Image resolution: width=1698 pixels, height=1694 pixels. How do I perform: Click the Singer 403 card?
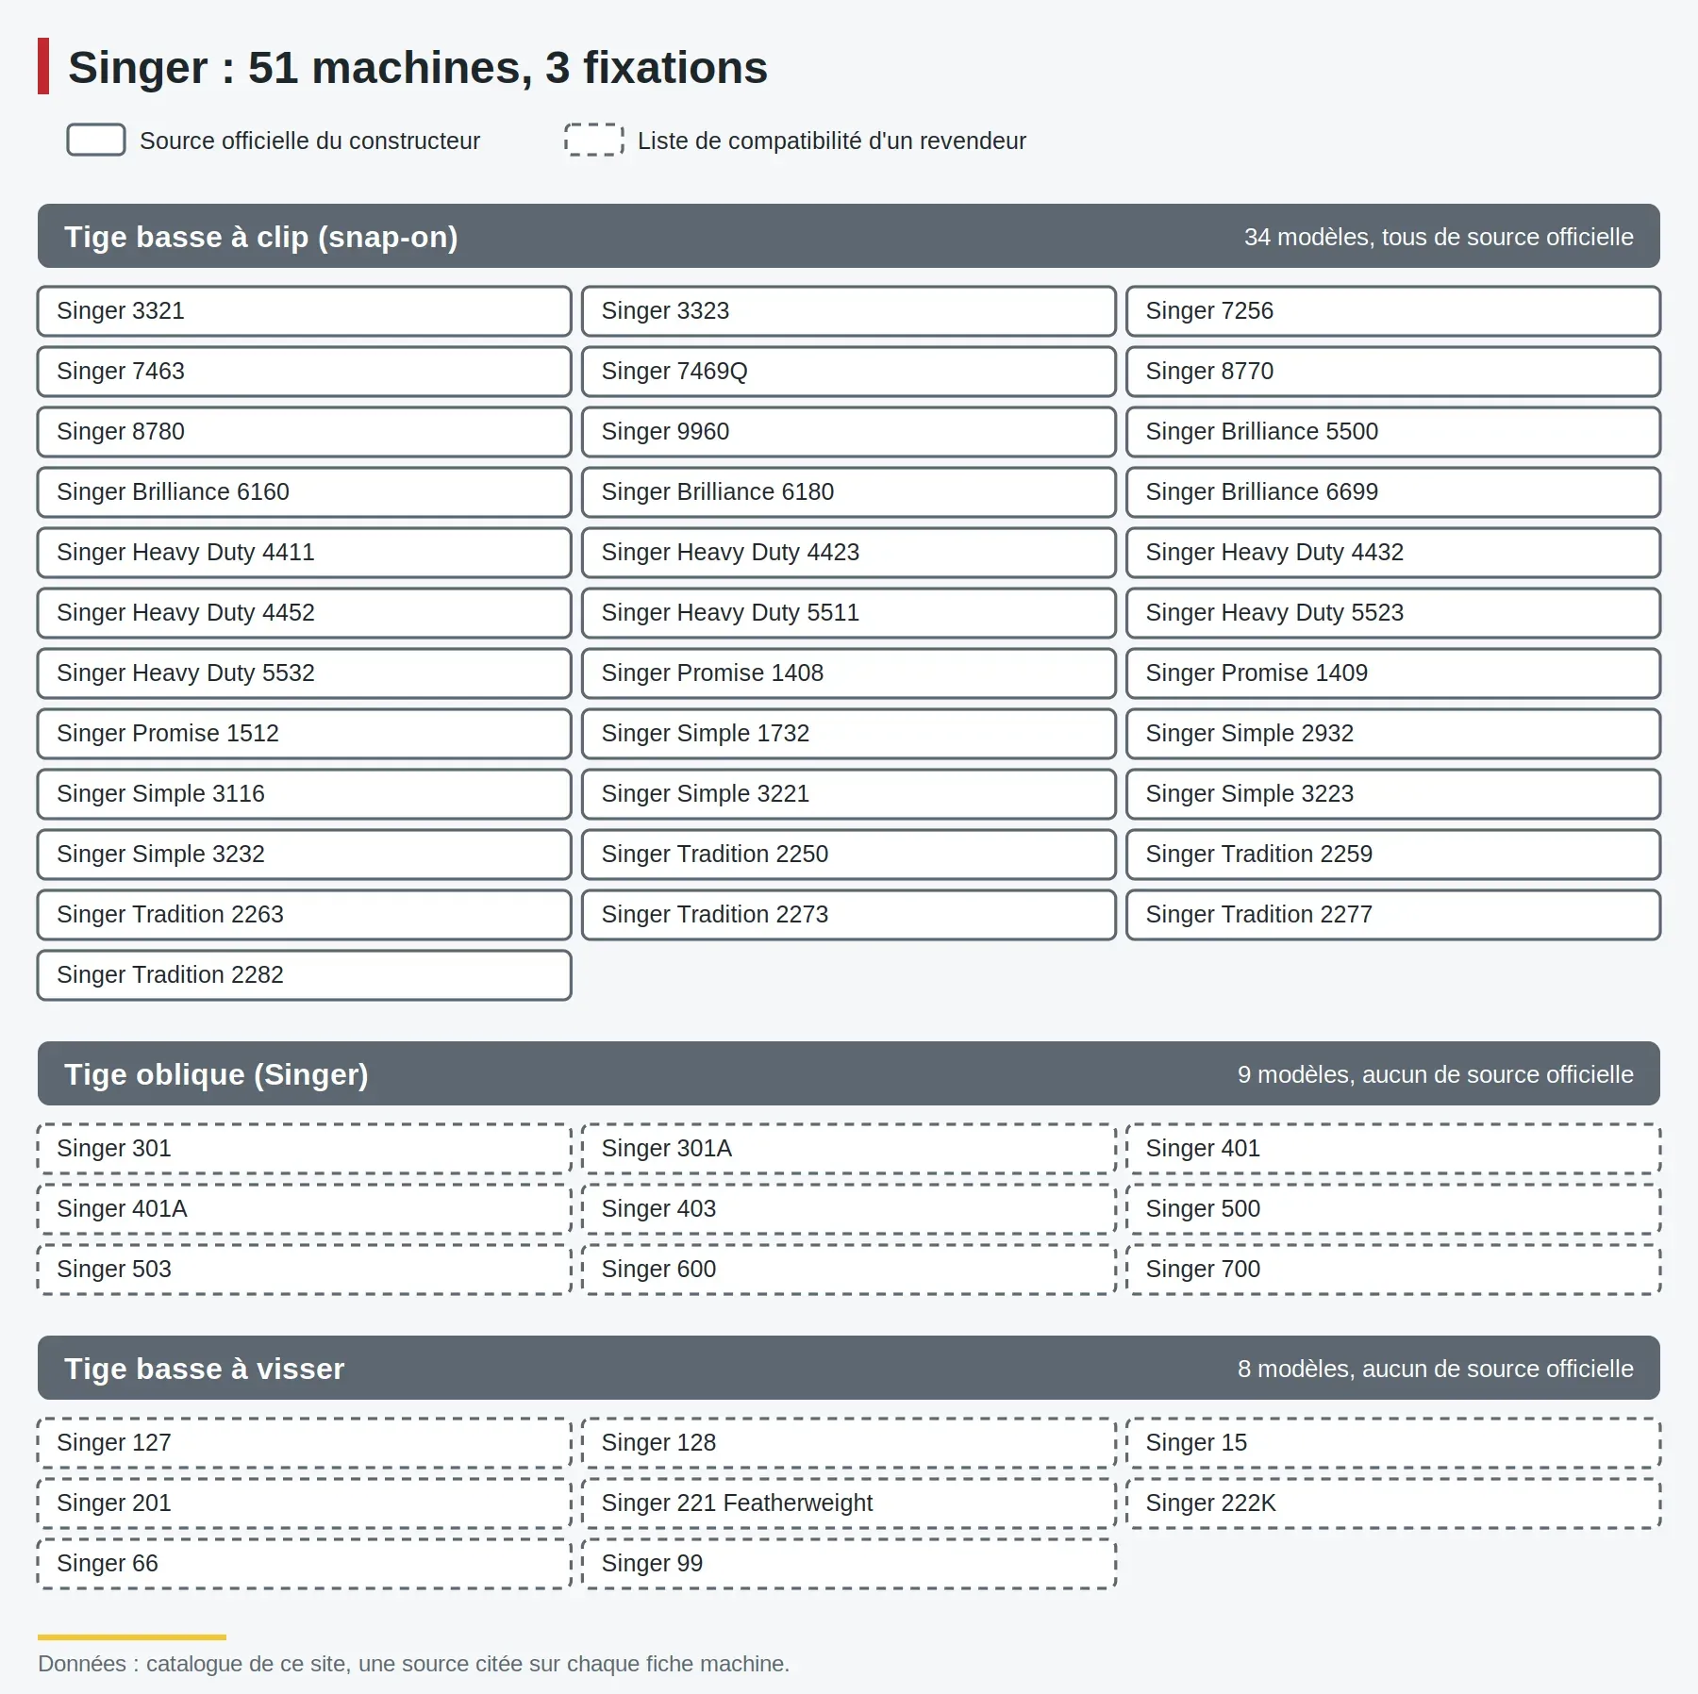[x=849, y=1209]
